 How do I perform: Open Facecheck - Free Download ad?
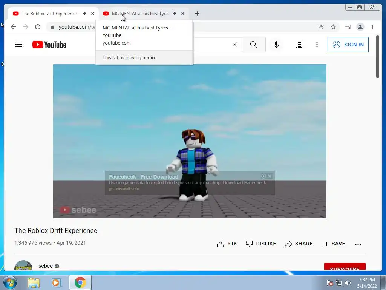coord(144,177)
